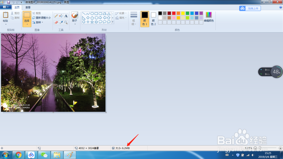Viewport: 283px width, 159px height.
Task: Open the quick access toolbar customize arrow
Action: [22, 2]
